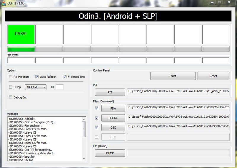Uncheck the PHONE file checkbox
Screen dimensions: 237x168
tap(97, 118)
